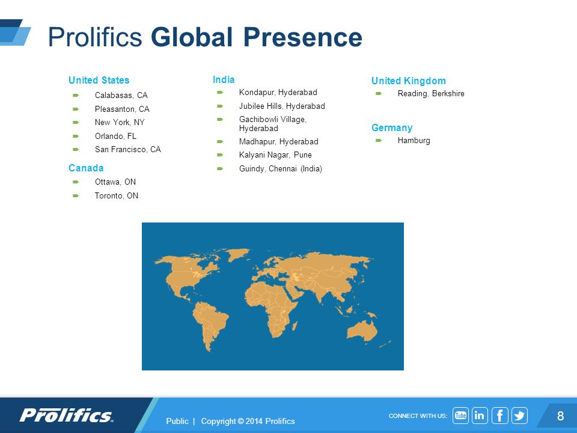Select the Toronto, ON entry
The width and height of the screenshot is (577, 433).
click(x=116, y=195)
